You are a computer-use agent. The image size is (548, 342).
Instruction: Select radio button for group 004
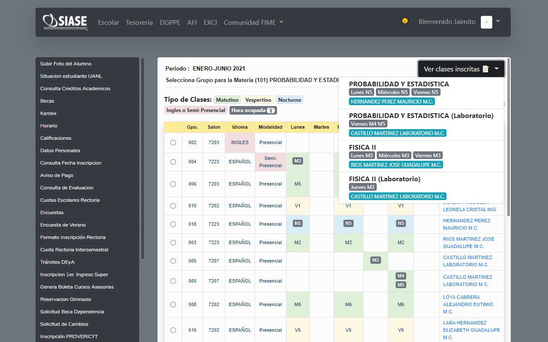coord(173,162)
